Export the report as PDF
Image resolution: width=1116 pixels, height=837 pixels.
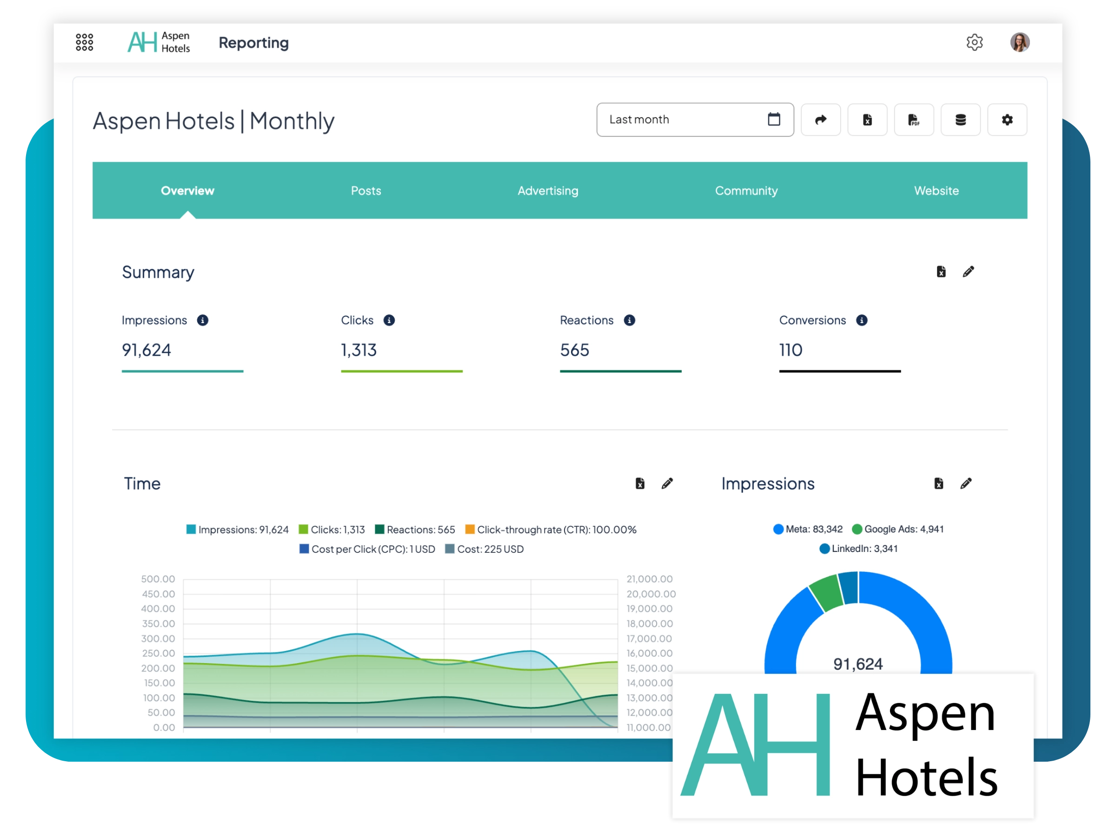[x=913, y=120]
